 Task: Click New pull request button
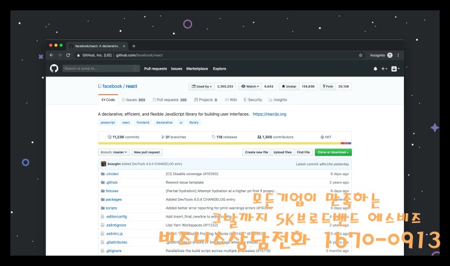(147, 152)
